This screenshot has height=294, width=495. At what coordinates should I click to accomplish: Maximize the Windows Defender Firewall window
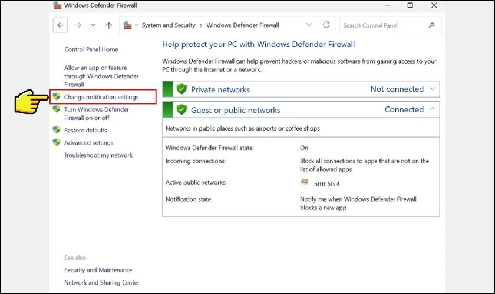410,5
